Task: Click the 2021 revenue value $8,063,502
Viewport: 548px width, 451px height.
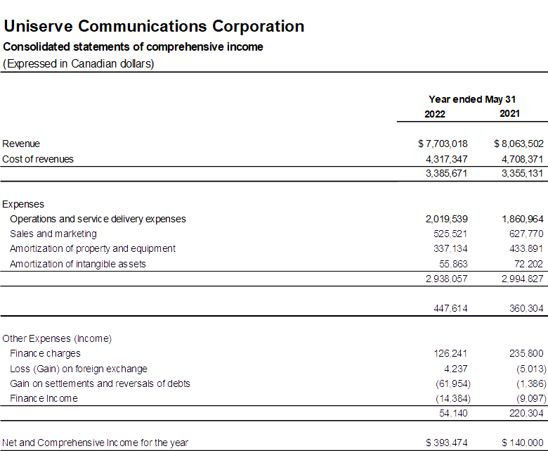Action: [x=518, y=144]
